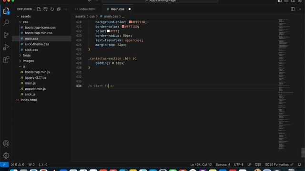The width and height of the screenshot is (305, 171).
Task: Open slick.js file
Action: [x=30, y=94]
